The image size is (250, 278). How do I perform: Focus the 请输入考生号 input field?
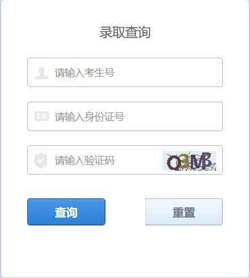[125, 72]
